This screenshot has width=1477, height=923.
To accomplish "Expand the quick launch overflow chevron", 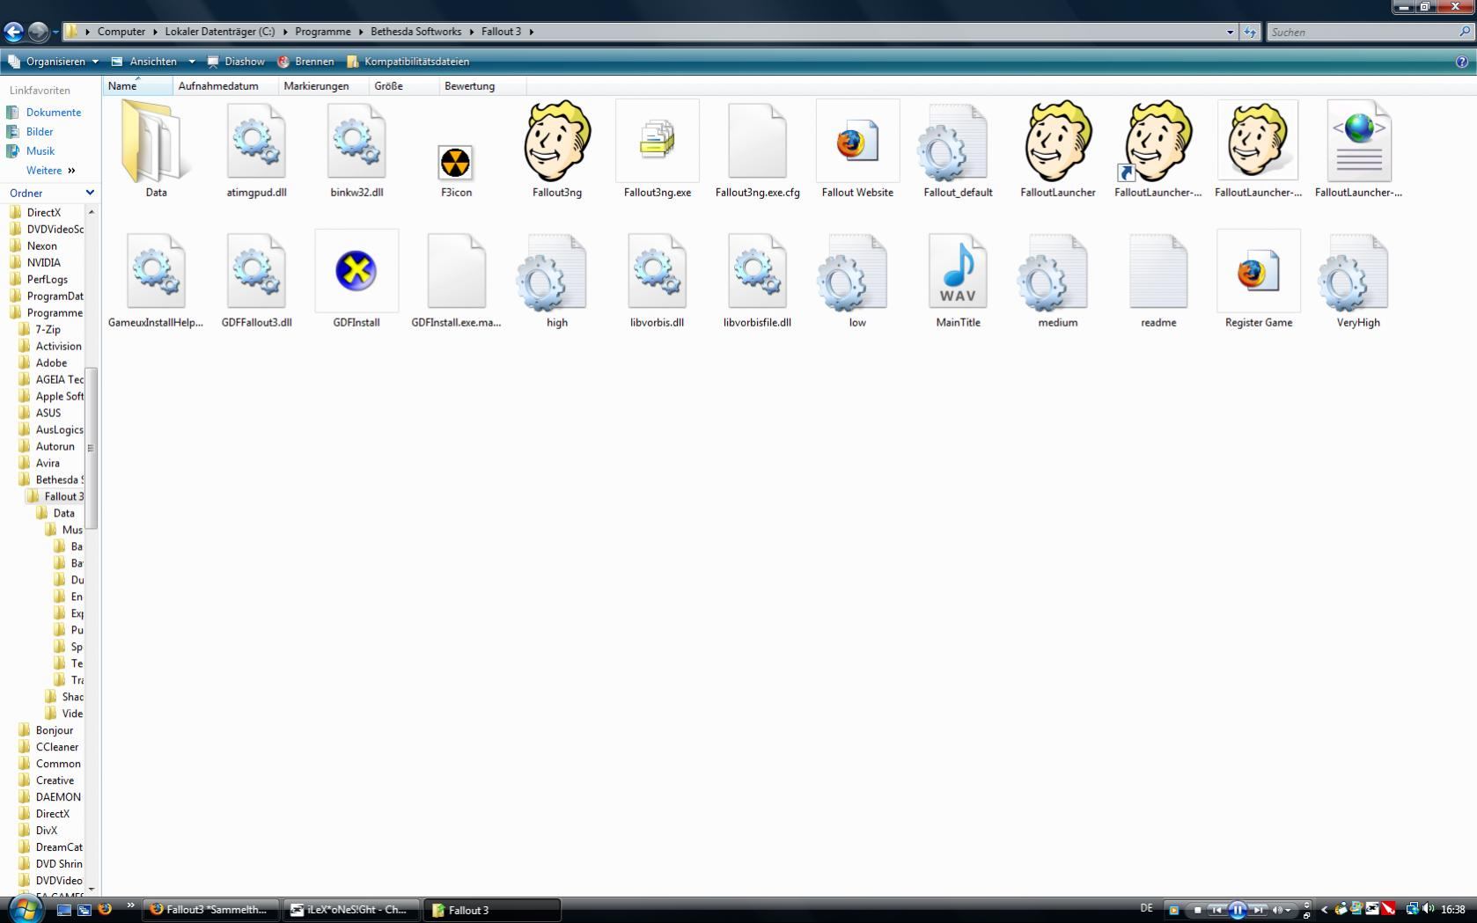I will tap(130, 905).
